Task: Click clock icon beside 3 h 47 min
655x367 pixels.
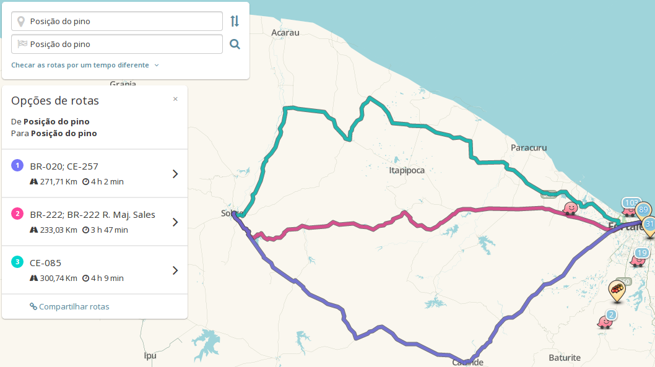Action: [x=85, y=230]
